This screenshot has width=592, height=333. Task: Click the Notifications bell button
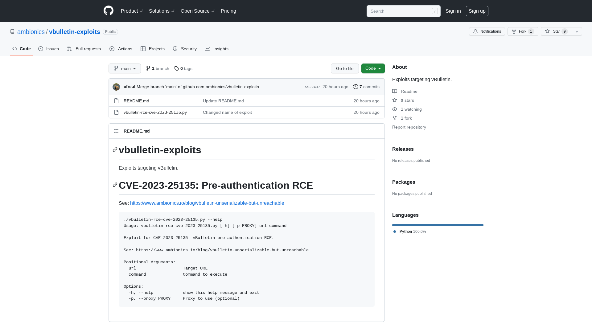tap(487, 31)
